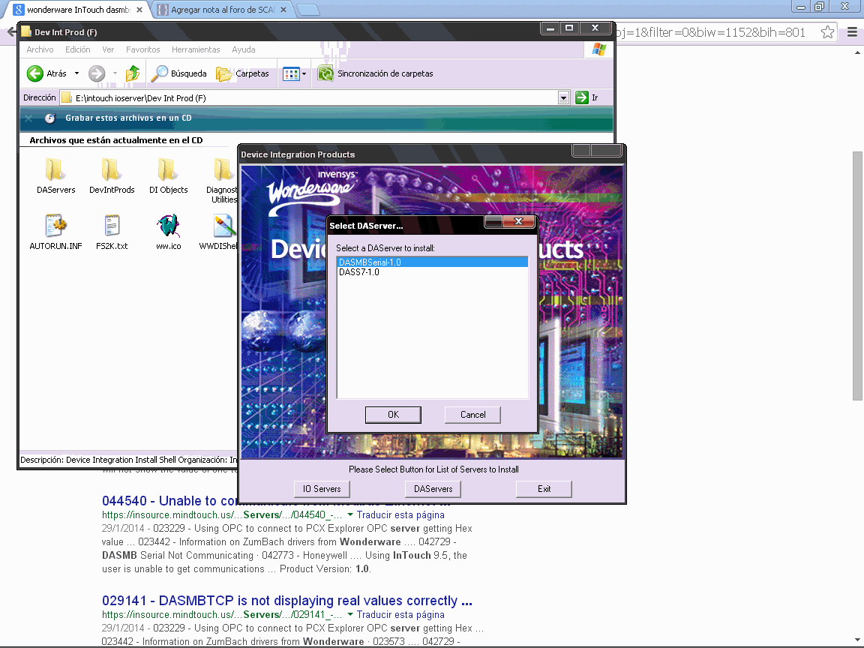Open the DAServers folder
The width and height of the screenshot is (864, 648).
pyautogui.click(x=55, y=175)
